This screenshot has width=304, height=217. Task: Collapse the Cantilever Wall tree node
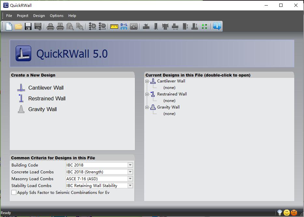pyautogui.click(x=147, y=81)
